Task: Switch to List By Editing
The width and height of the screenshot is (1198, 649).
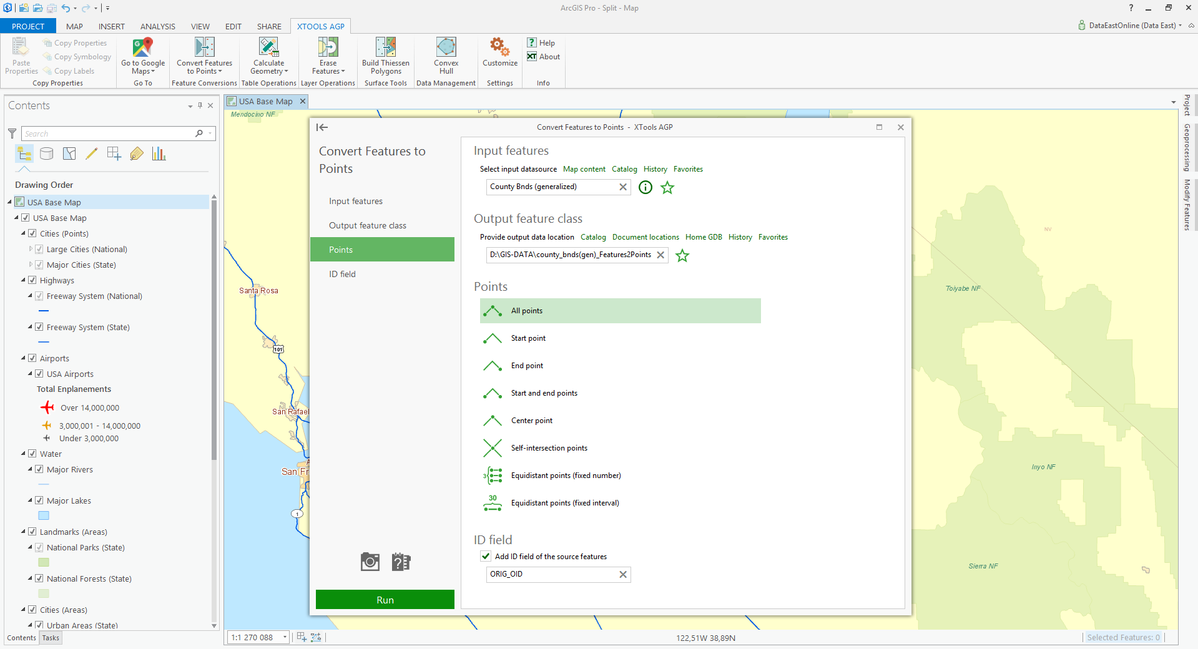Action: point(92,154)
